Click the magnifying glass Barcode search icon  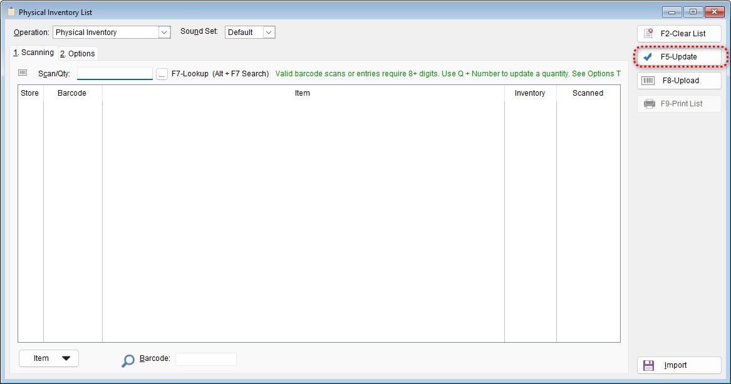128,360
